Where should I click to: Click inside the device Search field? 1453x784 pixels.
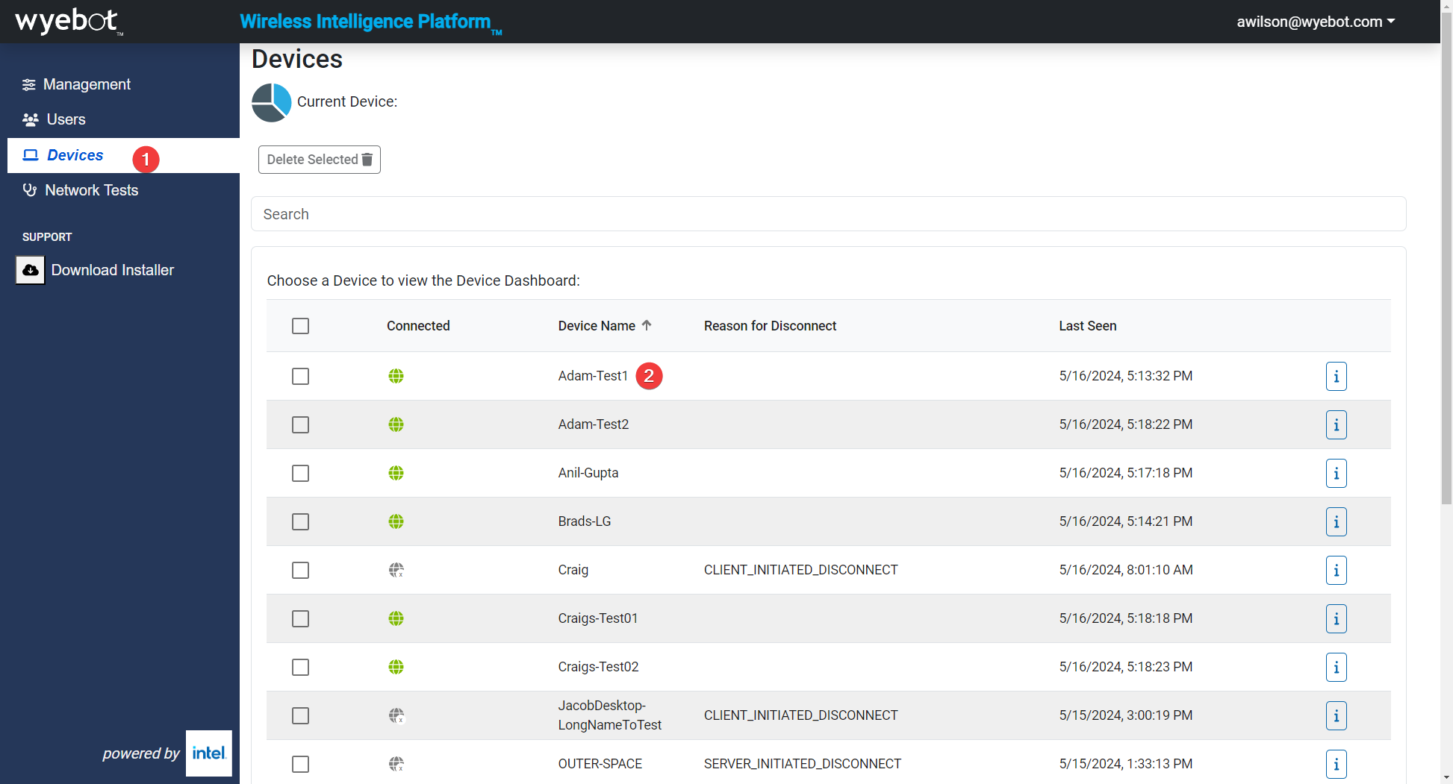pyautogui.click(x=672, y=214)
